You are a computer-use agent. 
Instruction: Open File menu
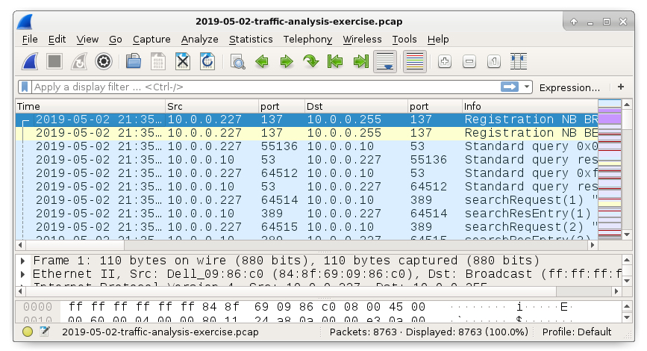coord(30,40)
